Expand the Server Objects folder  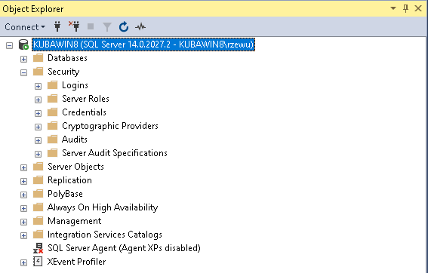coord(23,167)
